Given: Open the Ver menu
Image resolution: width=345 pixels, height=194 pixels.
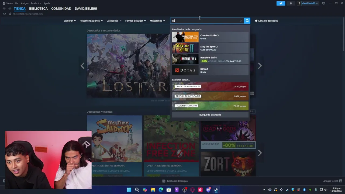Looking at the screenshot, I should [x=17, y=3].
